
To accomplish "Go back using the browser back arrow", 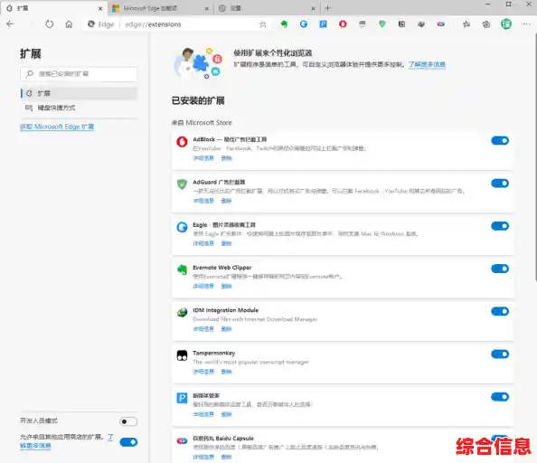I will click(10, 24).
